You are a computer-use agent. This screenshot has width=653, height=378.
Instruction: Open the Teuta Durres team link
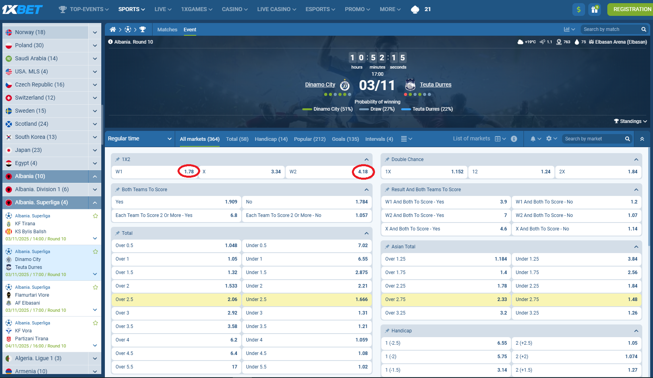(x=435, y=84)
